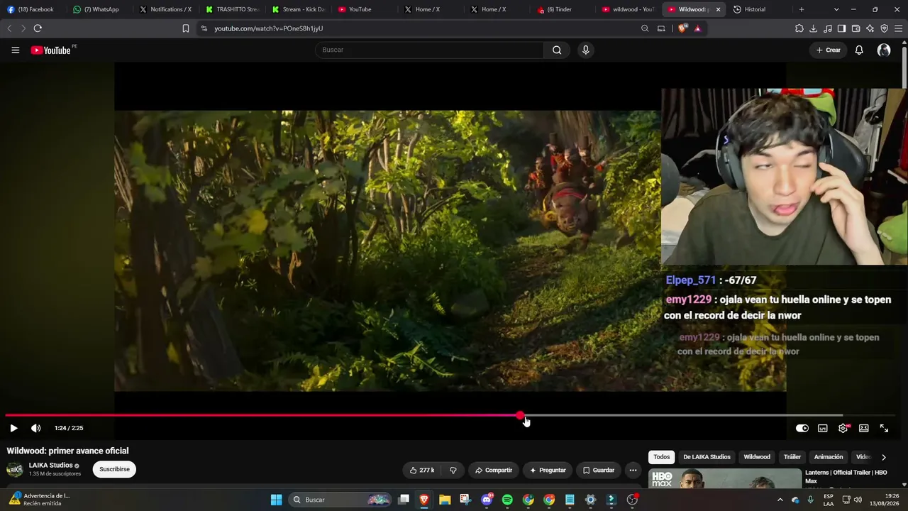Open the video settings gear
The image size is (908, 511).
point(843,428)
